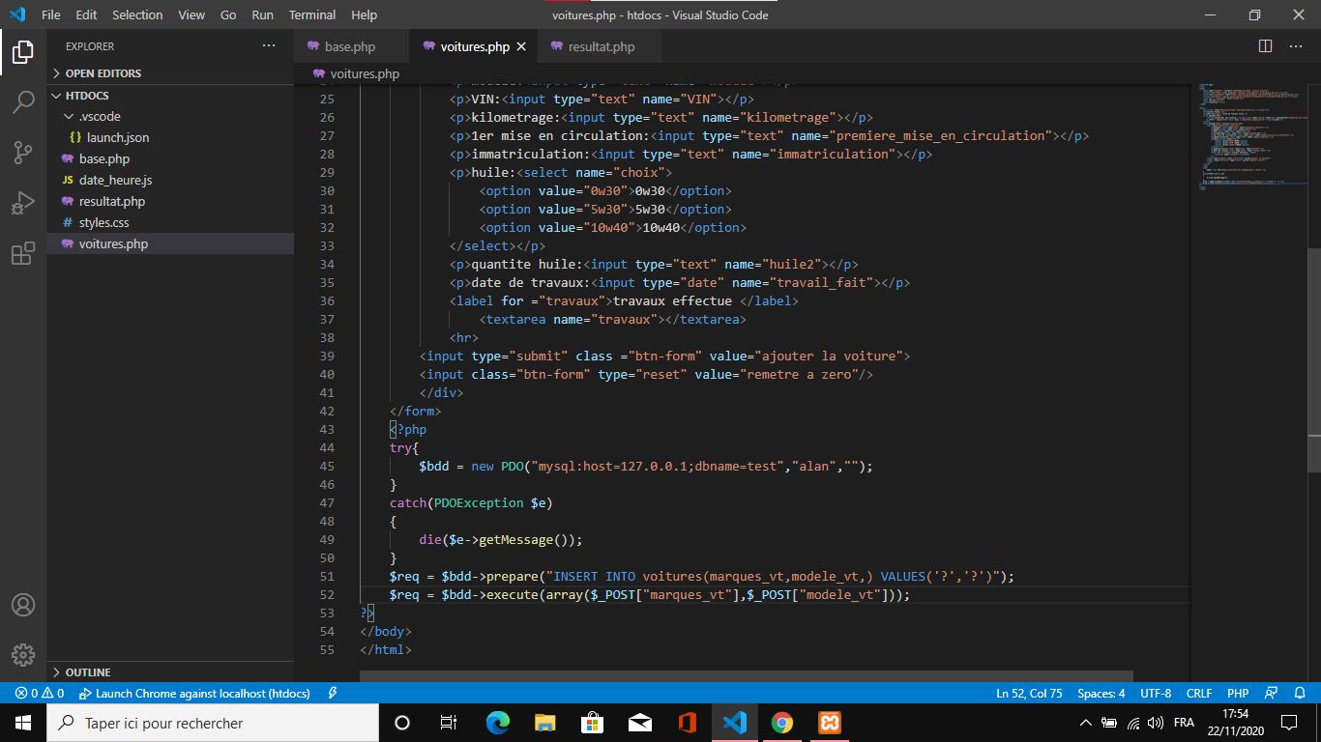Open Cortana circle on taskbar

pyautogui.click(x=402, y=723)
